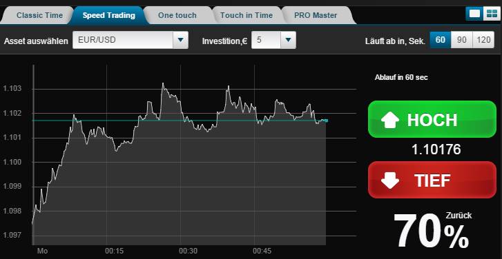Place a HOCH trade
The image size is (502, 259).
click(432, 119)
